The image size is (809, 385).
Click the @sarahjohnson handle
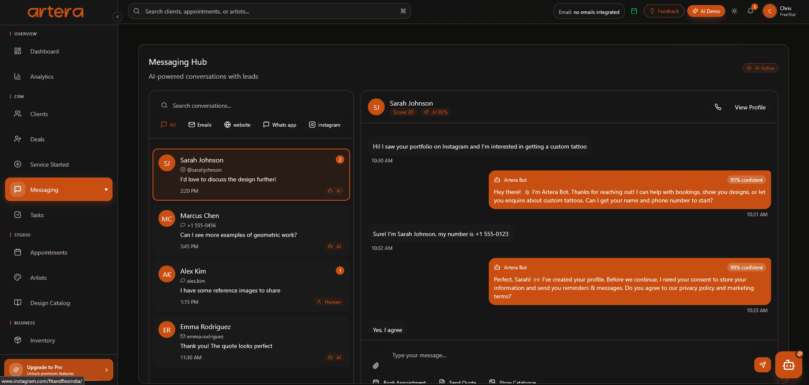coord(204,170)
